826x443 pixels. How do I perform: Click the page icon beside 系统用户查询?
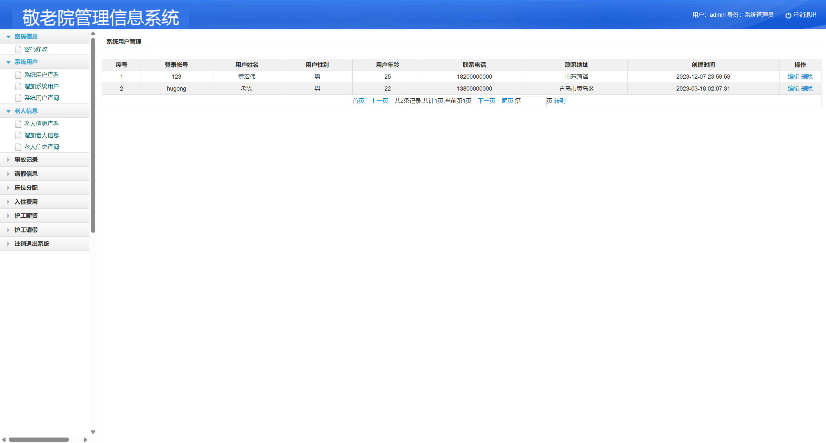(x=18, y=98)
